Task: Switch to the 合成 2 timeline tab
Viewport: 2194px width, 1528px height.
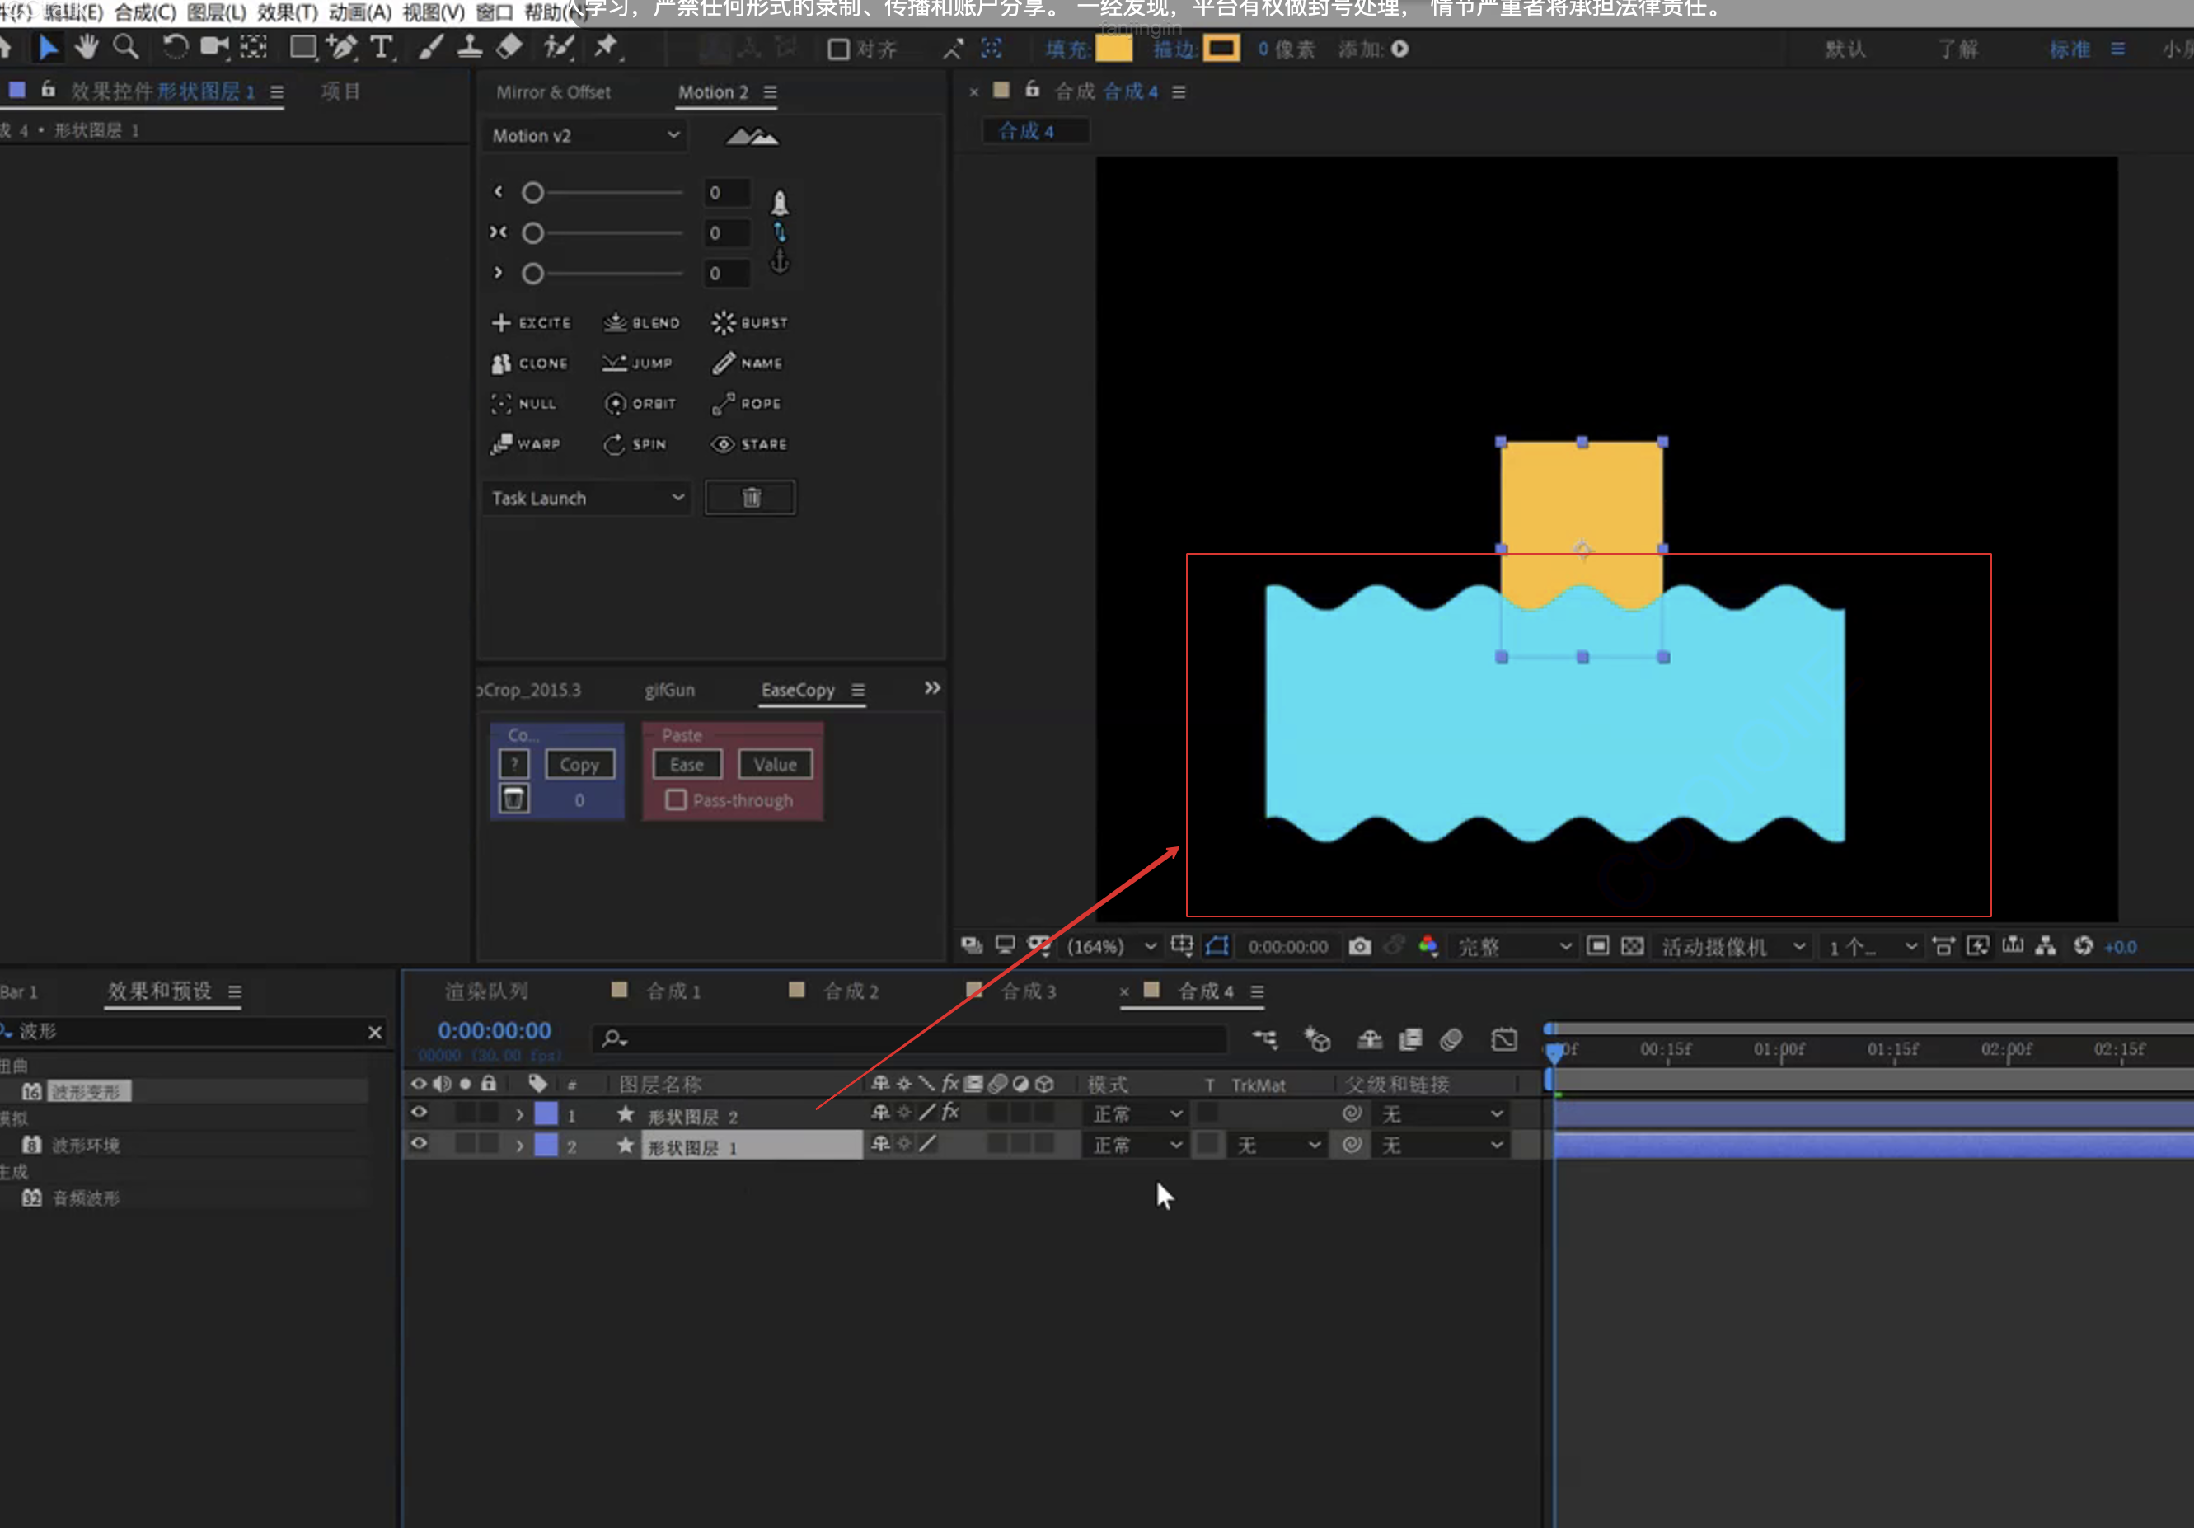Action: [x=850, y=991]
